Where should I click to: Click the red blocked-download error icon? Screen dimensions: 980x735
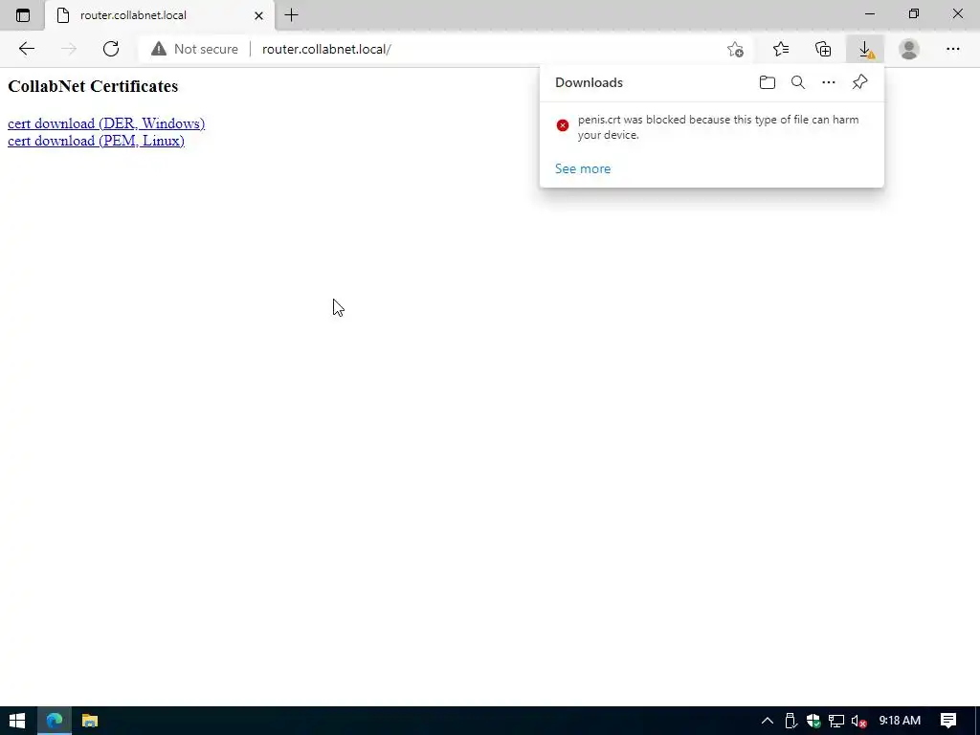click(563, 125)
